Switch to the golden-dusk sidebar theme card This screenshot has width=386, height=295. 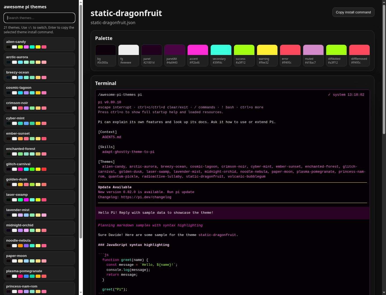[x=39, y=182]
